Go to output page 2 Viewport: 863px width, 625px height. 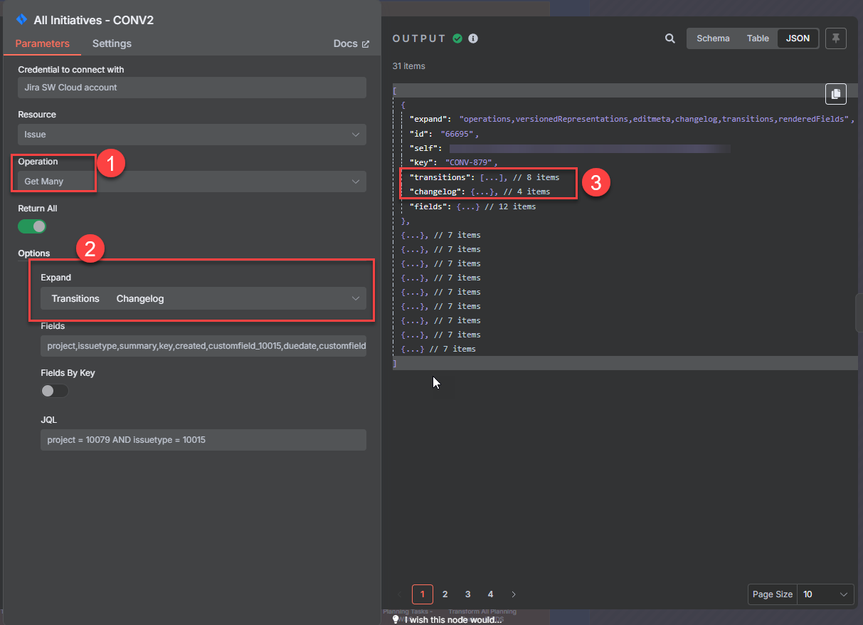[445, 594]
